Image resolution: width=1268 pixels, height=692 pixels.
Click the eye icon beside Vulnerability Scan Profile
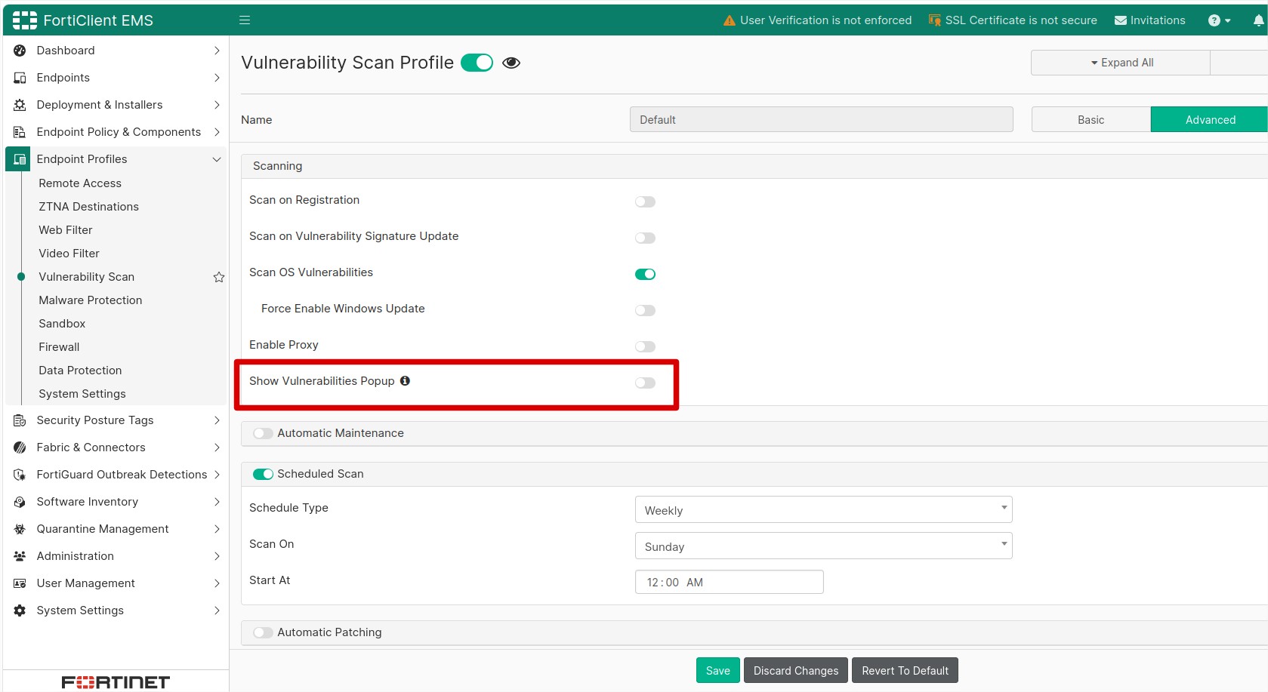[511, 63]
